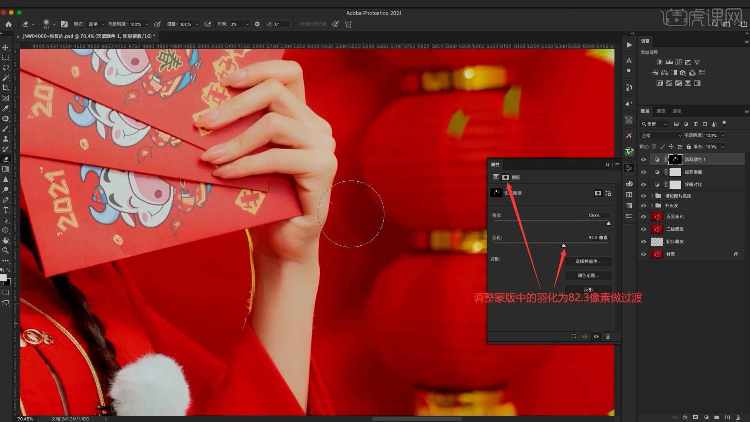This screenshot has width=750, height=422.
Task: Hide the 背景 layer
Action: pyautogui.click(x=643, y=254)
